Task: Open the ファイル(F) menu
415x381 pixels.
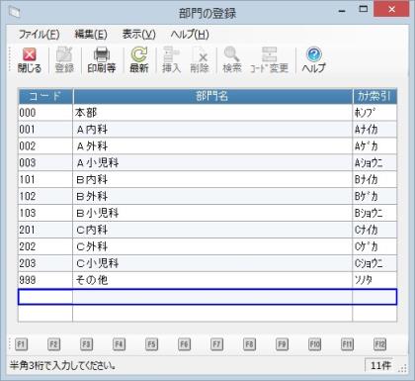Action: (39, 34)
